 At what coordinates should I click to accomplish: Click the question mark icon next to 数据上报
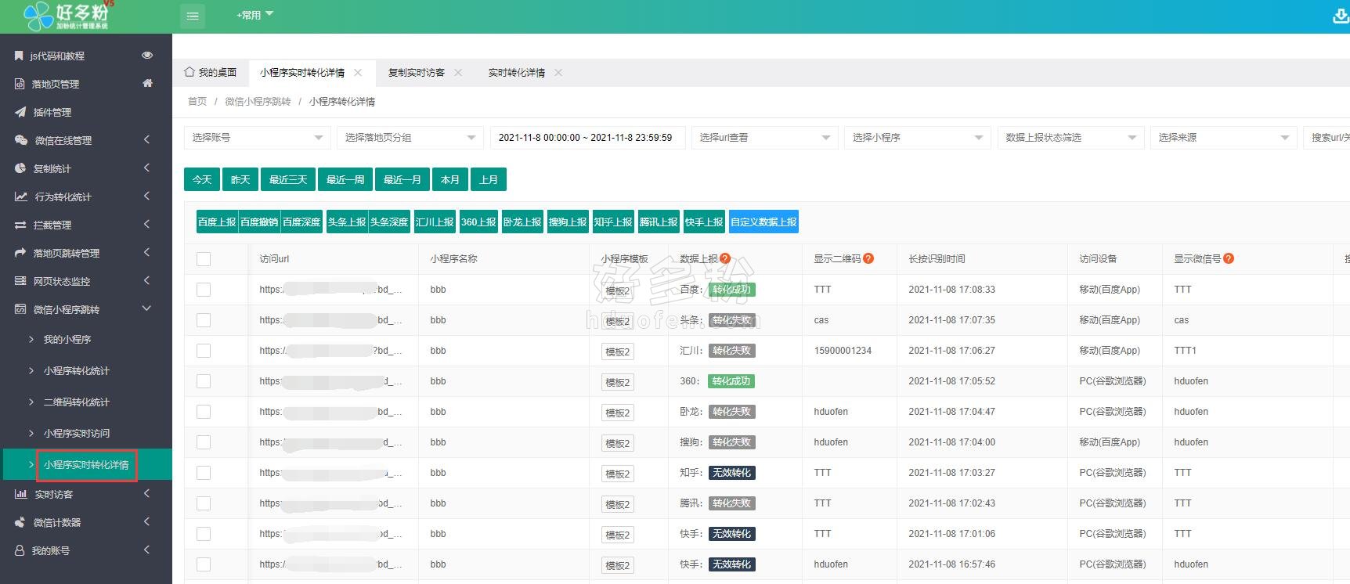click(725, 258)
